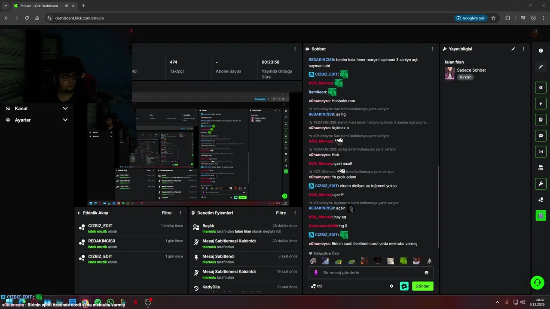Click Filtre in Etkinlik Akışı panel

click(x=167, y=213)
